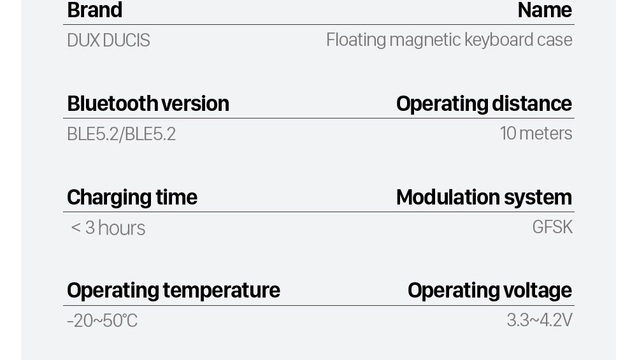Select the Floating magnetic keyboard case text
This screenshot has height=360, width=637.
[x=449, y=40]
